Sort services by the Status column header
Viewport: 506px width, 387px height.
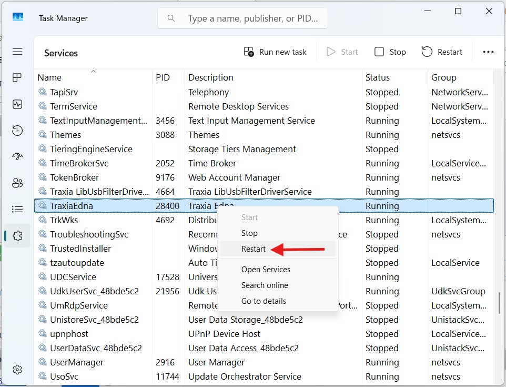pyautogui.click(x=378, y=77)
